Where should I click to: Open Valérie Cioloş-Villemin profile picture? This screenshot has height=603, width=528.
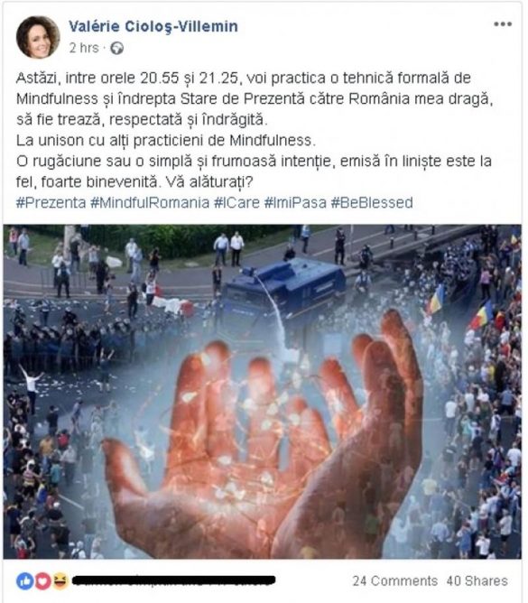[38, 37]
